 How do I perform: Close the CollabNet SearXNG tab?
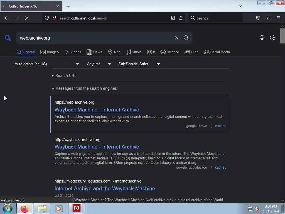57,6
